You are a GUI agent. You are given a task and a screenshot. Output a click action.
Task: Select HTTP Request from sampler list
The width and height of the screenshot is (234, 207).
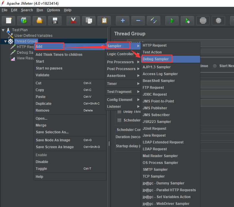(x=170, y=45)
